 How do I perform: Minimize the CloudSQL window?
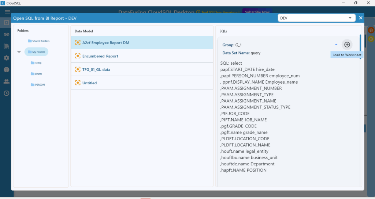click(344, 3)
